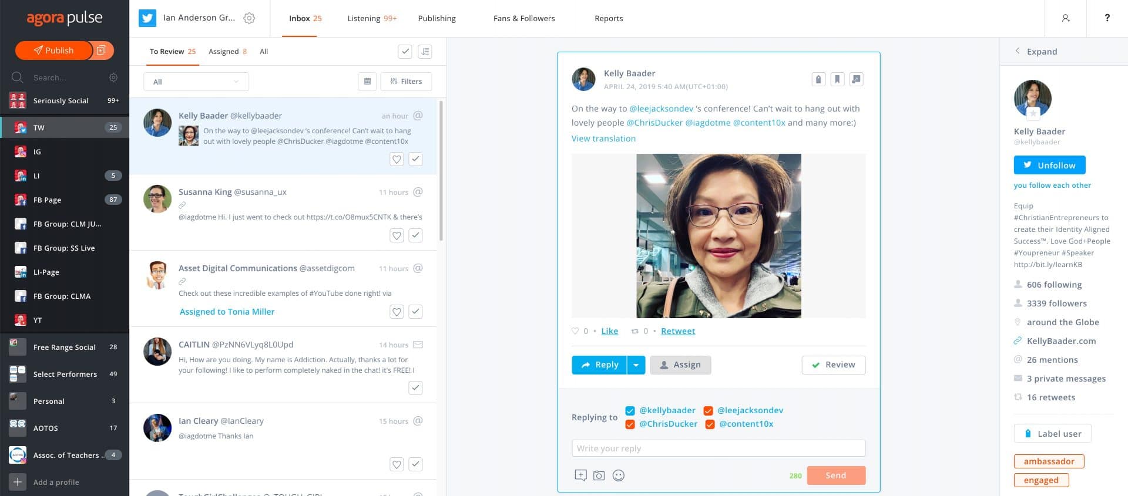The width and height of the screenshot is (1128, 496).
Task: Click the Label user button
Action: pyautogui.click(x=1052, y=434)
